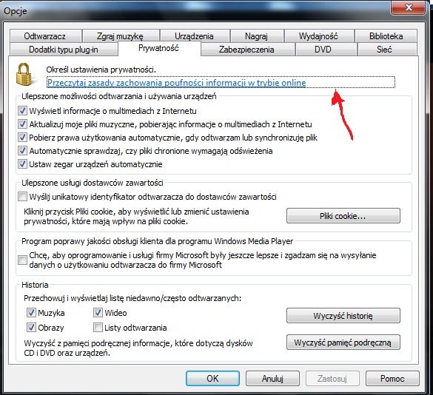
Task: Enable Listy odtwarzania history checkbox
Action: (x=98, y=328)
